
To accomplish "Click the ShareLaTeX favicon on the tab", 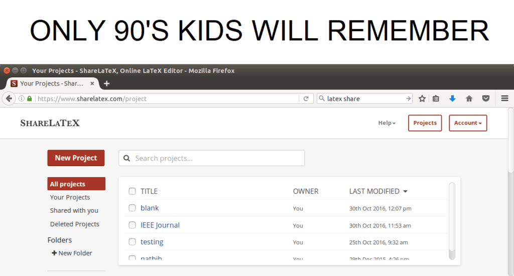I will 14,83.
